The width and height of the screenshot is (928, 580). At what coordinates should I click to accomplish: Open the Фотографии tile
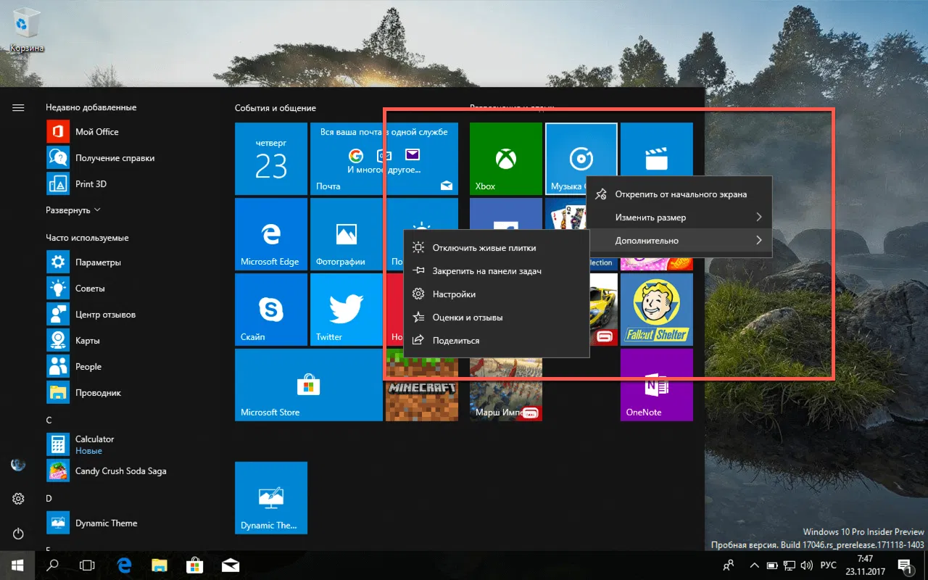tap(347, 233)
